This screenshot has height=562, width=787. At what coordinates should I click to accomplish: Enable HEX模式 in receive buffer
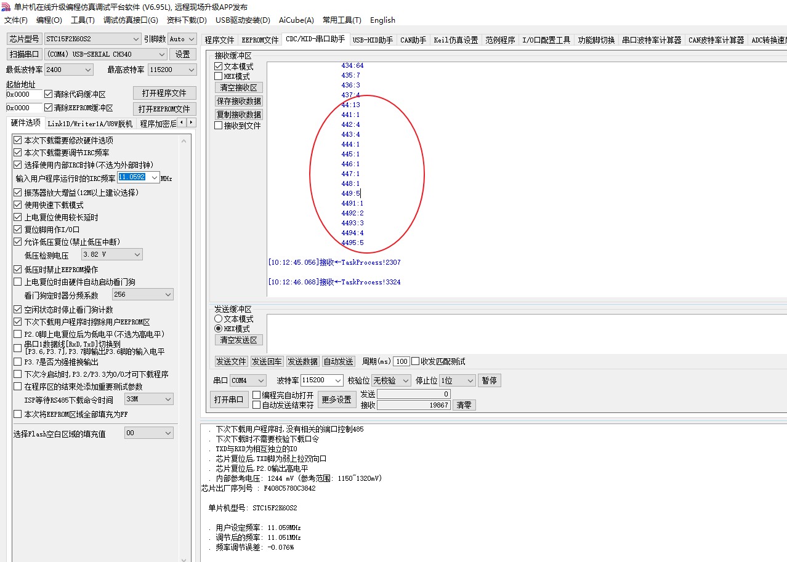tap(218, 76)
